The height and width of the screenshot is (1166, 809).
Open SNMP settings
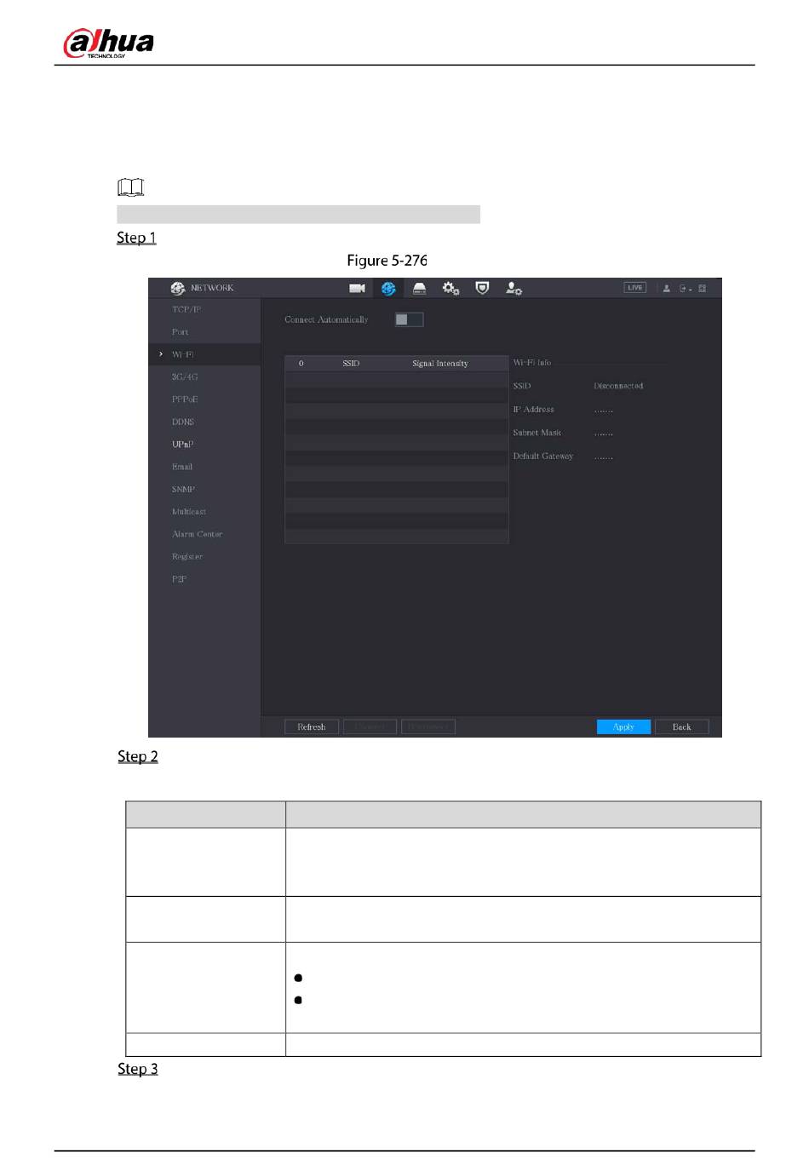click(184, 490)
